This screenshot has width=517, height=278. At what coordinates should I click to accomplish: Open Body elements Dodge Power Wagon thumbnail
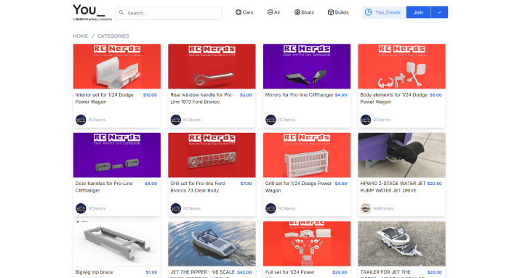coord(401,67)
